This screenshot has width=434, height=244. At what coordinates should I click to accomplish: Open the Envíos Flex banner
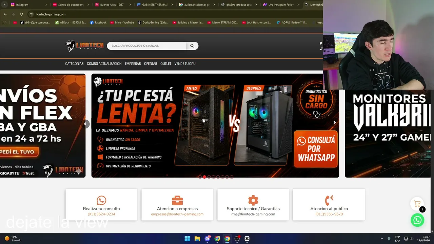(x=43, y=125)
